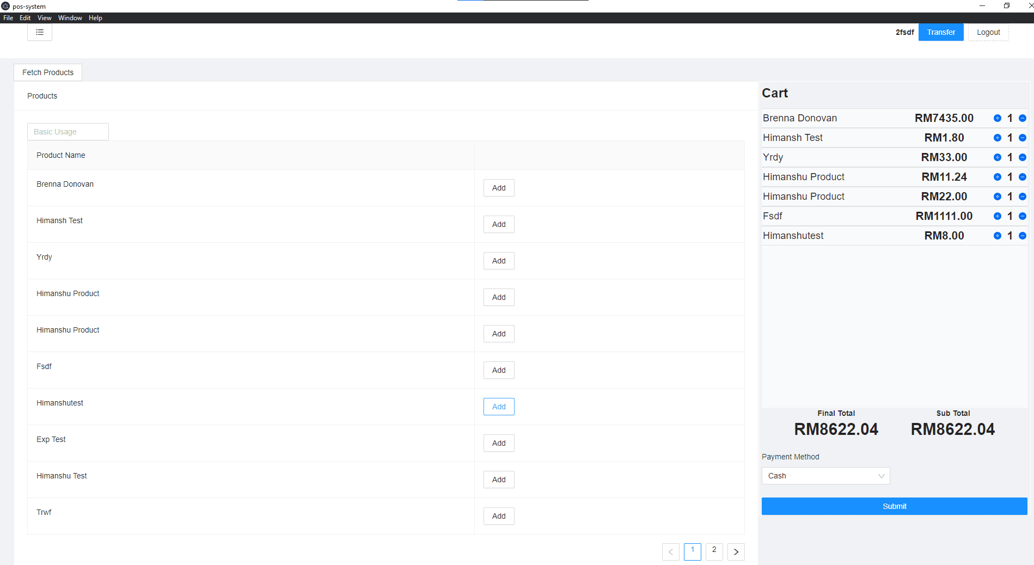
Task: Select the Fetch Products tab
Action: click(x=47, y=72)
